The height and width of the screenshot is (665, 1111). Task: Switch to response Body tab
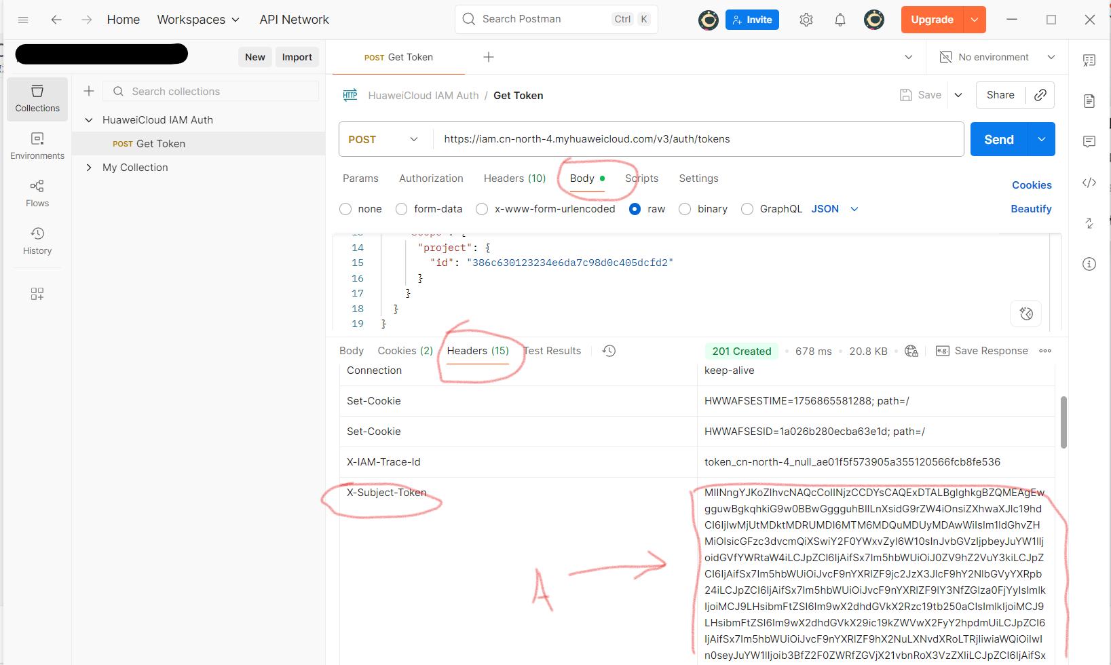[352, 351]
